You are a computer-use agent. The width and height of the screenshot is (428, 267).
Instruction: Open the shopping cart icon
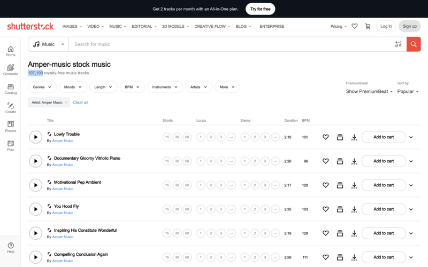[368, 26]
